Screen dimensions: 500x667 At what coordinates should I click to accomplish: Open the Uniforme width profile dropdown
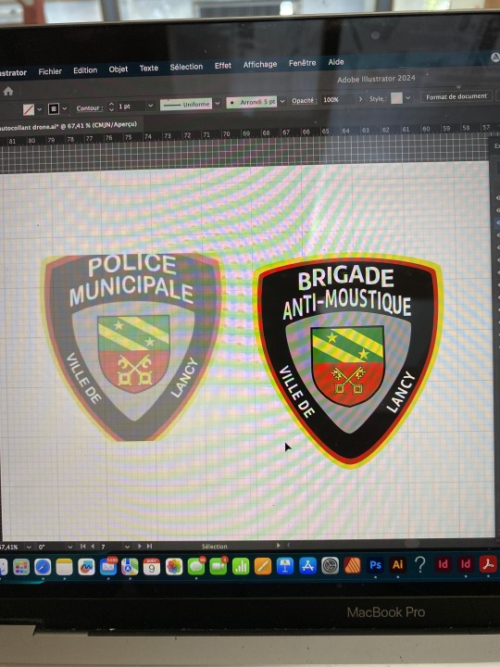pyautogui.click(x=218, y=104)
